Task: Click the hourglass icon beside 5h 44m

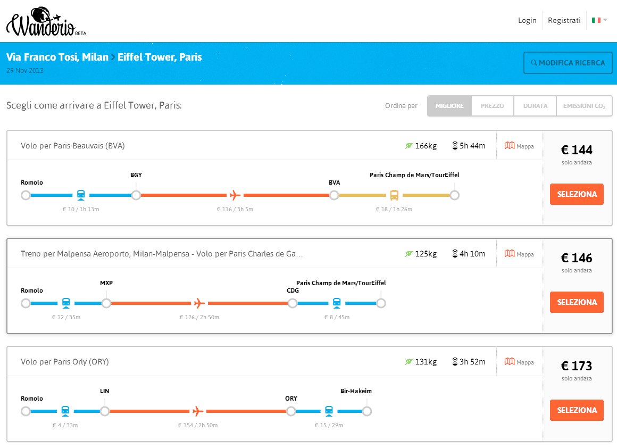Action: pos(455,146)
